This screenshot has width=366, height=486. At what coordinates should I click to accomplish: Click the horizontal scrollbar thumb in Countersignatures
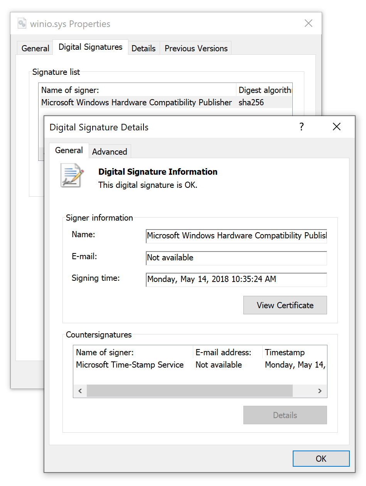coord(190,391)
